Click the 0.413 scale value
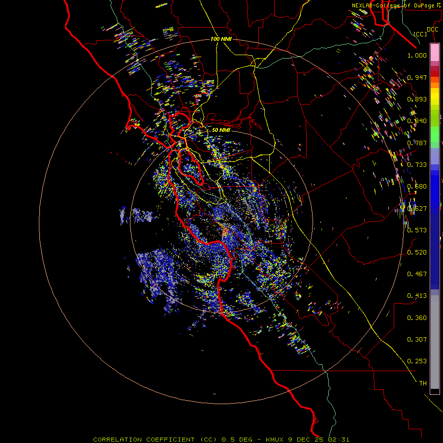This screenshot has width=443, height=443. (x=417, y=296)
